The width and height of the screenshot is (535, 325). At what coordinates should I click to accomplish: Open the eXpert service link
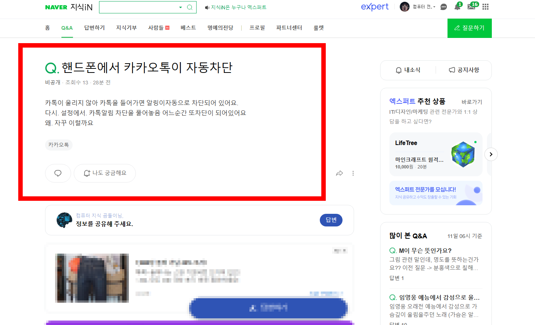point(375,7)
